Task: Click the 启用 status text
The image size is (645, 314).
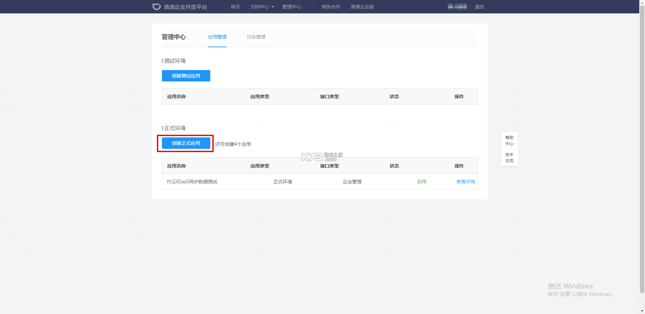Action: tap(422, 182)
